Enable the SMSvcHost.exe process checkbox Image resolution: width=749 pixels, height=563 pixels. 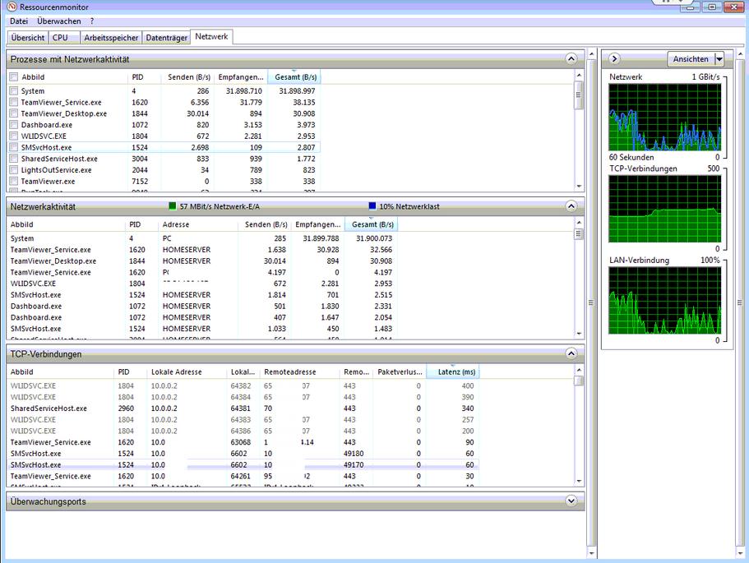click(x=13, y=148)
